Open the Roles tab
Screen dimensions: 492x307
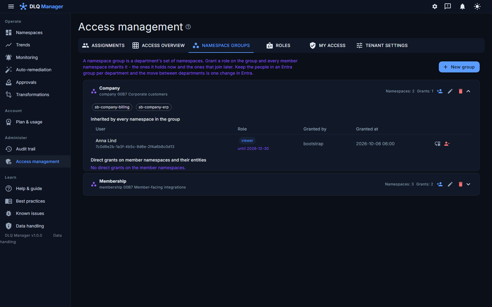[x=278, y=45]
